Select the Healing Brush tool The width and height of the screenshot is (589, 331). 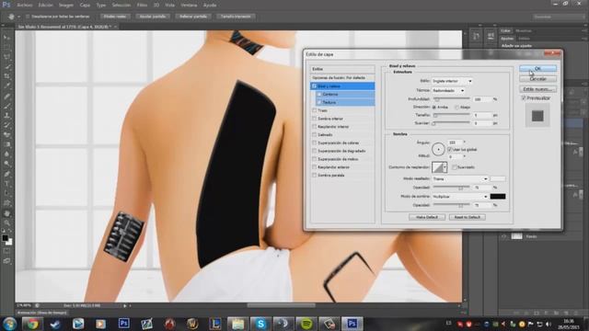click(6, 96)
